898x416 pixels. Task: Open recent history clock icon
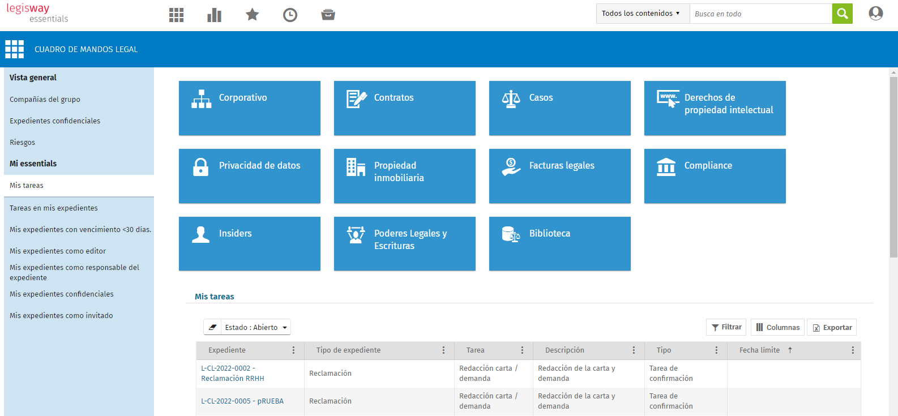point(290,15)
